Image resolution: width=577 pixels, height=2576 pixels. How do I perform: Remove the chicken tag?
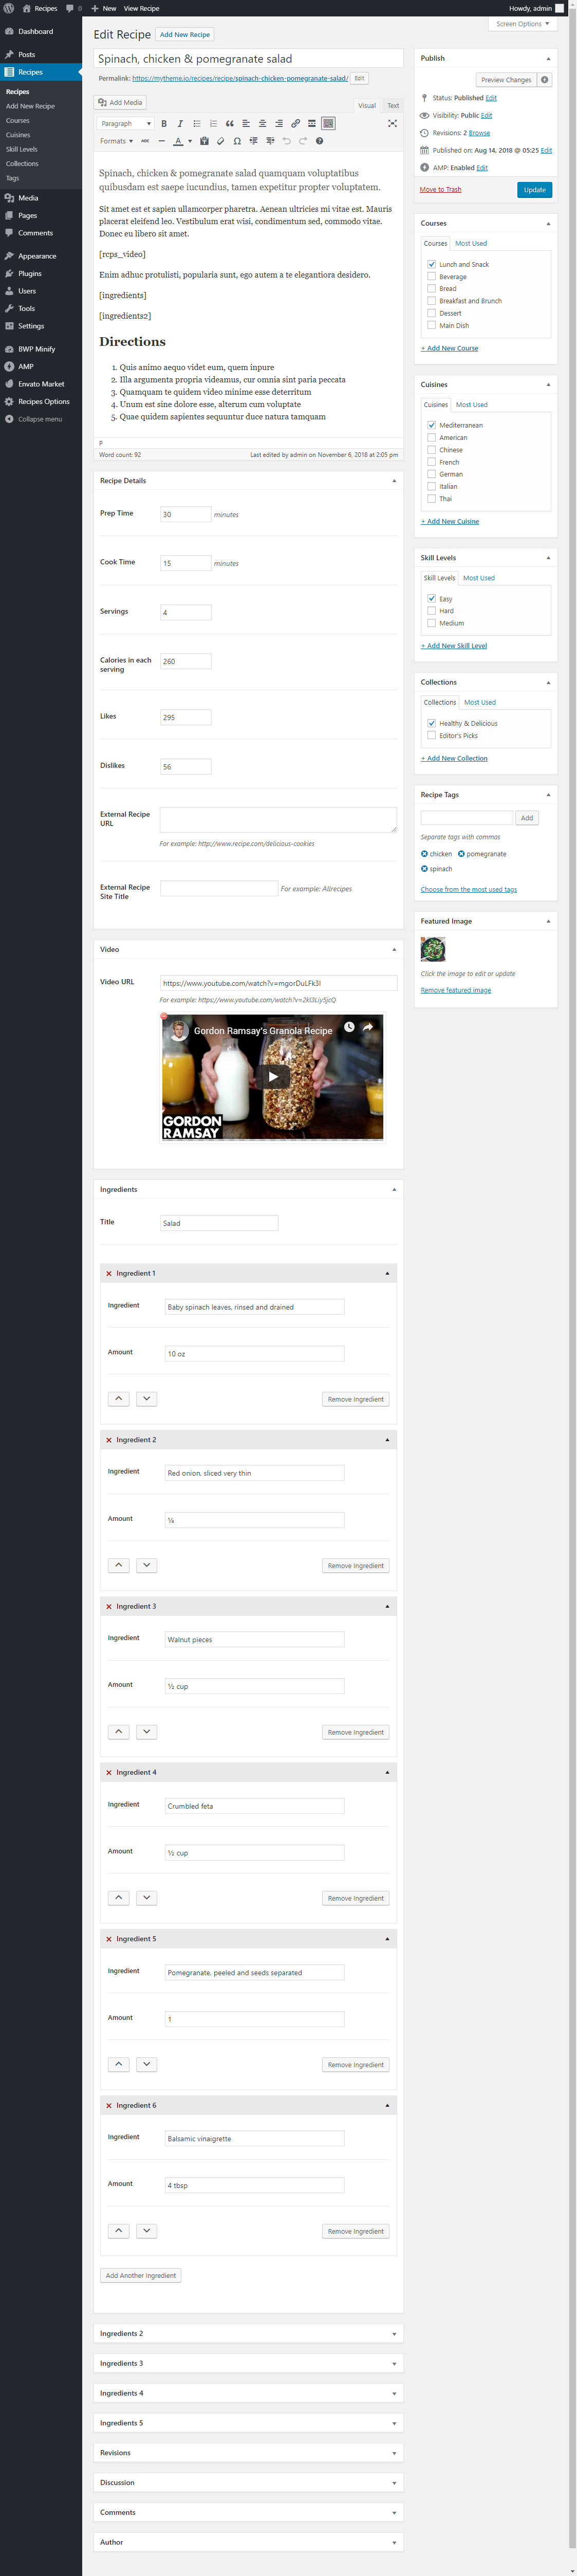(x=424, y=854)
